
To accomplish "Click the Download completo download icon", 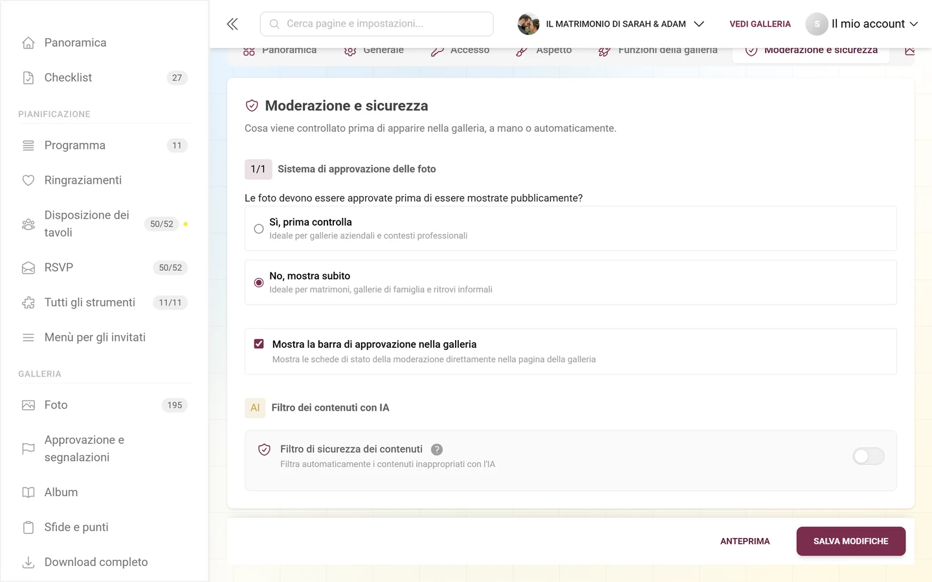I will pyautogui.click(x=28, y=563).
